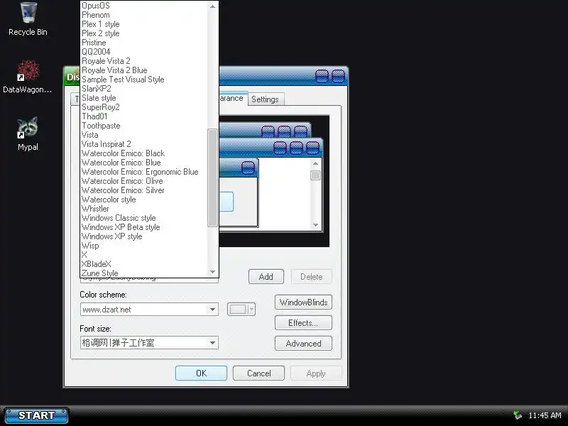The height and width of the screenshot is (426, 568).
Task: Select SuperRoy2 style
Action: click(x=144, y=107)
